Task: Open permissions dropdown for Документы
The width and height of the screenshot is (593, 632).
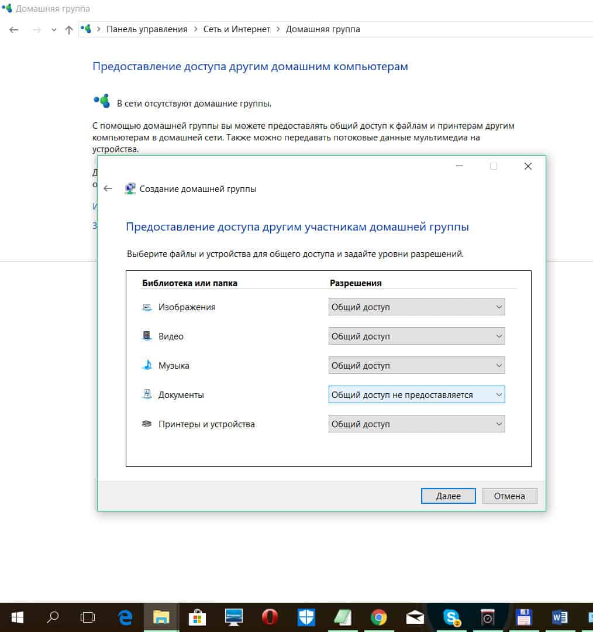Action: (416, 394)
